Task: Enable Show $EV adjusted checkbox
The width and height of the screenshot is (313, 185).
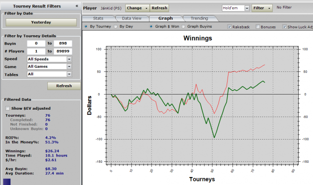Action: pyautogui.click(x=8, y=108)
